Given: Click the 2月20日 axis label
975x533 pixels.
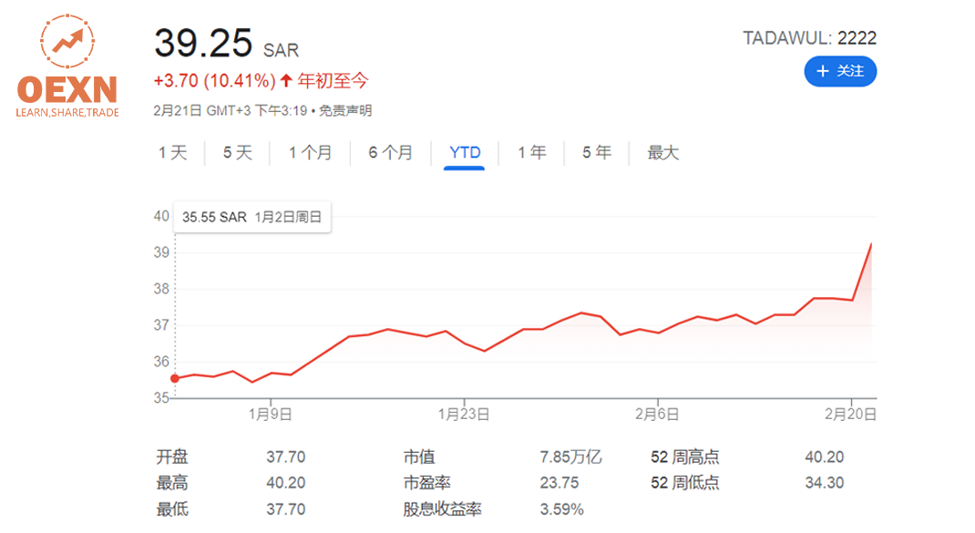Looking at the screenshot, I should (851, 415).
